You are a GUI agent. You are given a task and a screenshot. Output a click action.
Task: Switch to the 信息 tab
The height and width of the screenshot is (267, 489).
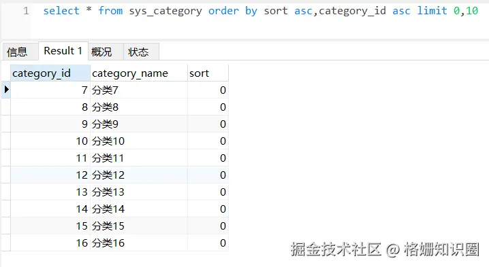click(20, 52)
